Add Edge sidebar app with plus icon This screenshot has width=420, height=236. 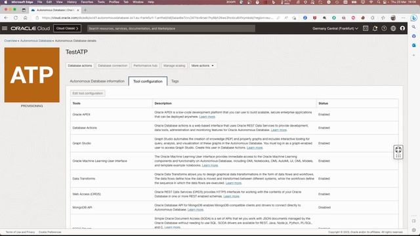coord(414,55)
